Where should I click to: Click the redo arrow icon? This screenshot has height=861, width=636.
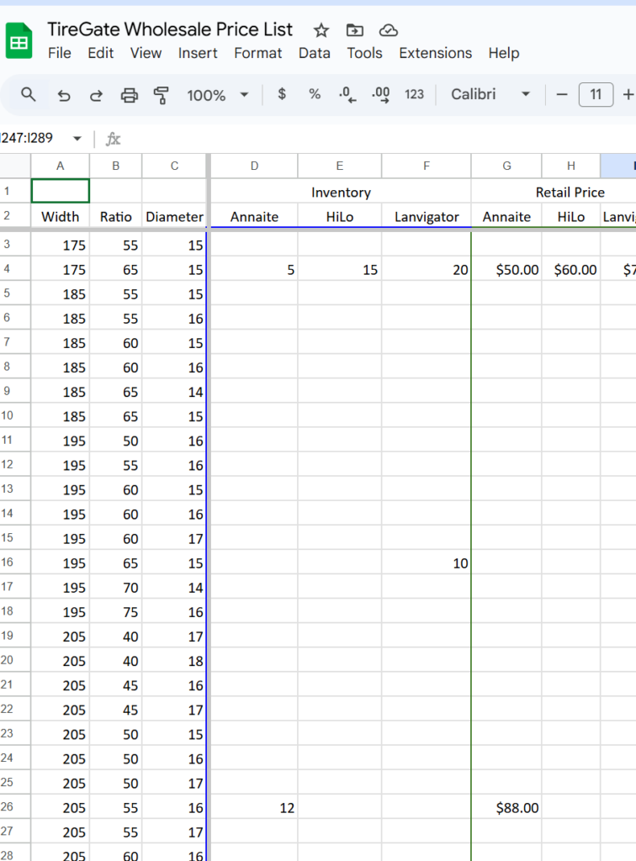click(96, 96)
